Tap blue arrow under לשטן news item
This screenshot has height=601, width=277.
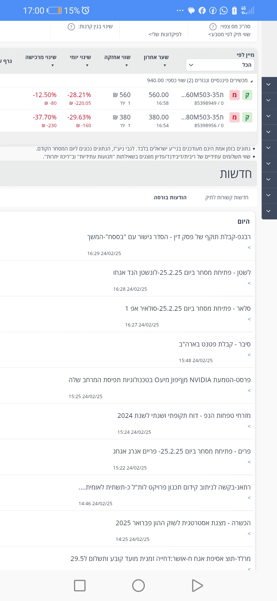(249, 283)
